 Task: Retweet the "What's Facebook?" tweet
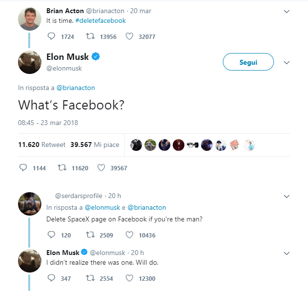coord(62,168)
